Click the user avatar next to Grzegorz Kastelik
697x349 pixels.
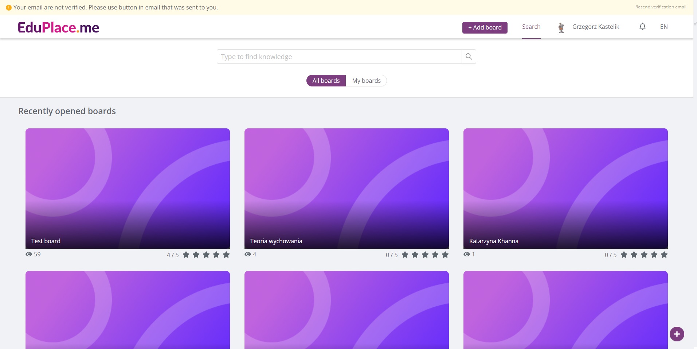pos(561,27)
